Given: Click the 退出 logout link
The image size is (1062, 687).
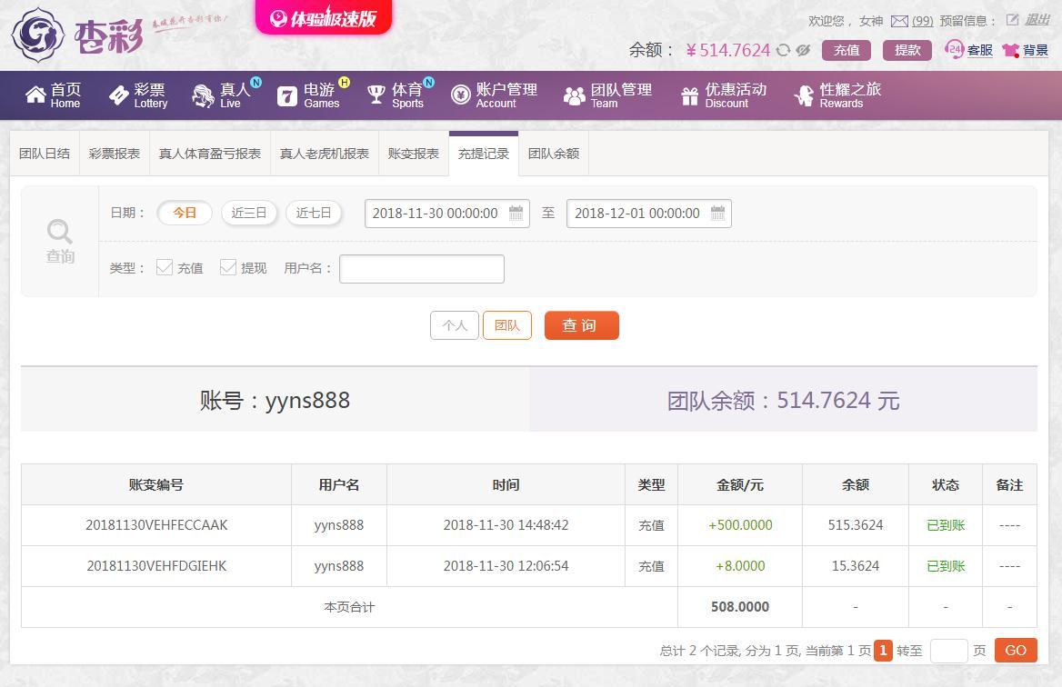Looking at the screenshot, I should click(x=1037, y=20).
